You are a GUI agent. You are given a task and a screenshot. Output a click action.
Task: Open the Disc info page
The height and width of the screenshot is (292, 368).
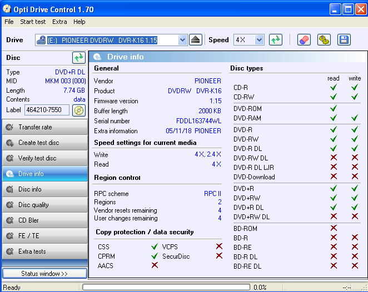coord(45,189)
